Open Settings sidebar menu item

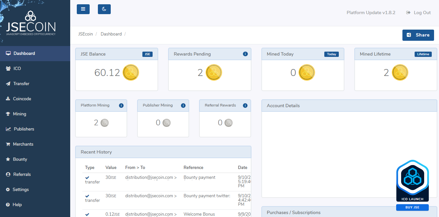pos(35,189)
